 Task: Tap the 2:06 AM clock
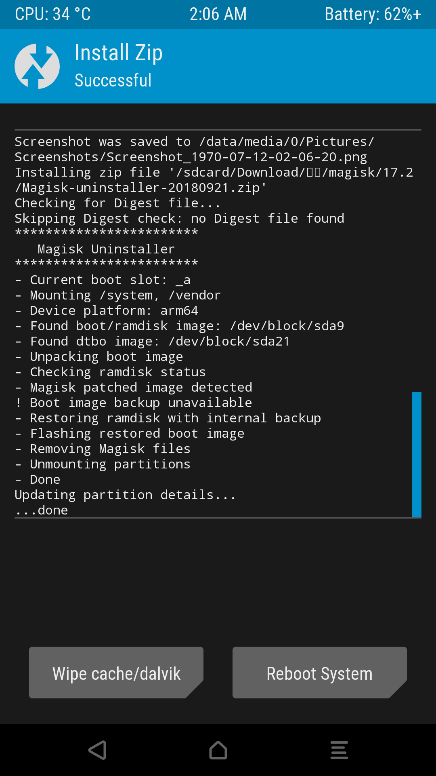[x=218, y=15]
